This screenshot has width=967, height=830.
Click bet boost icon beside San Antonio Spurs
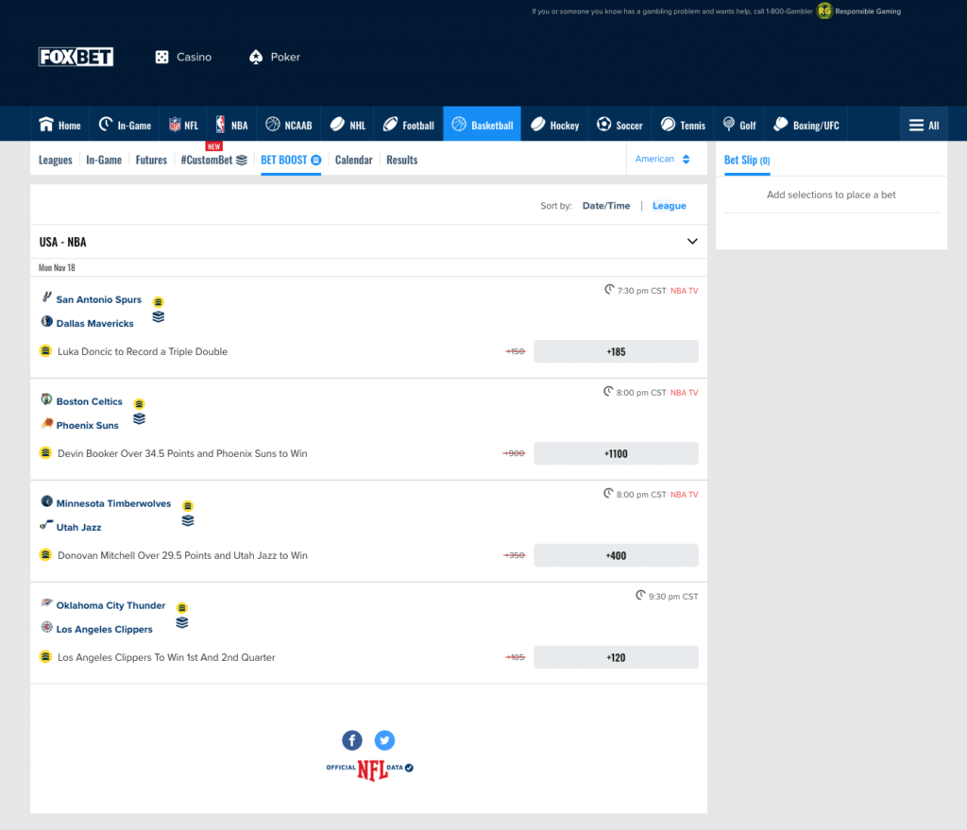pos(159,302)
